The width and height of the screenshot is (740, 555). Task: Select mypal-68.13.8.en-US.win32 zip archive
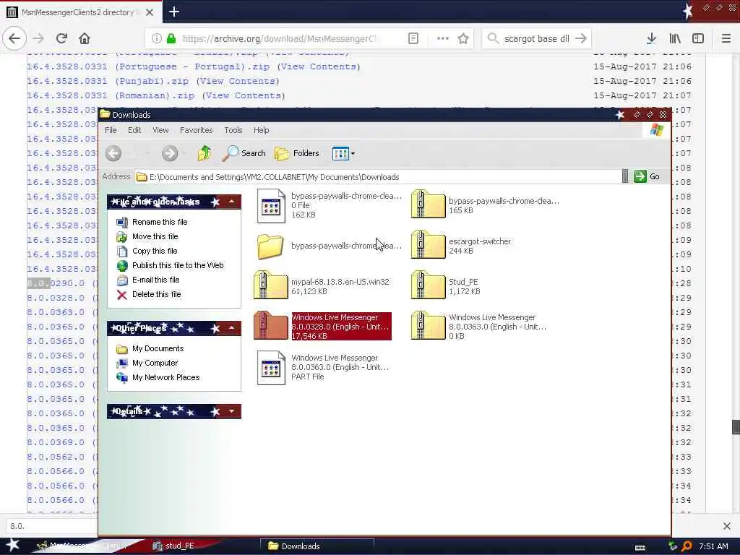270,285
